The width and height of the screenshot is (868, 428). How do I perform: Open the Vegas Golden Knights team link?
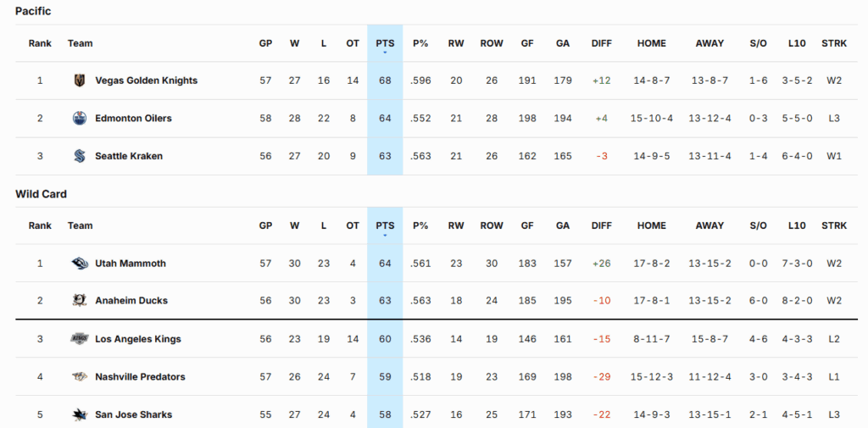coord(146,81)
